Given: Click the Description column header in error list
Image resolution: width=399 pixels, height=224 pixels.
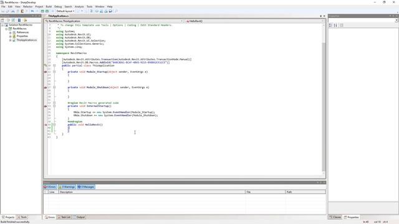Looking at the screenshot, I should 151,192.
